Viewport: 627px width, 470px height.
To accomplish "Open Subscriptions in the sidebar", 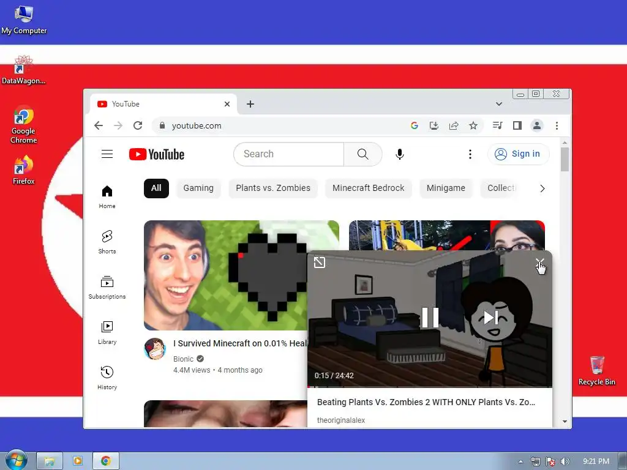I will tap(107, 288).
